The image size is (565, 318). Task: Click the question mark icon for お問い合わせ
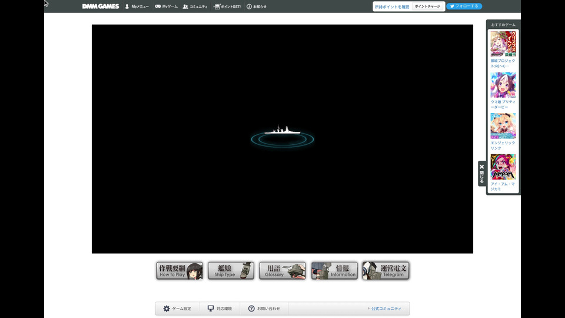coord(251,309)
